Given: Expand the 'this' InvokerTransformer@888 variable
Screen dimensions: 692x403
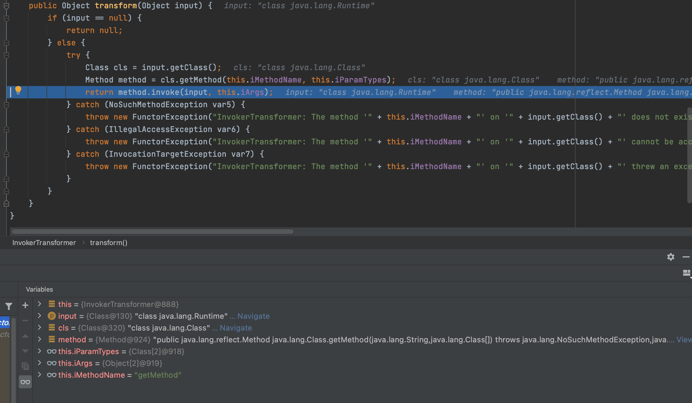Looking at the screenshot, I should [x=39, y=304].
